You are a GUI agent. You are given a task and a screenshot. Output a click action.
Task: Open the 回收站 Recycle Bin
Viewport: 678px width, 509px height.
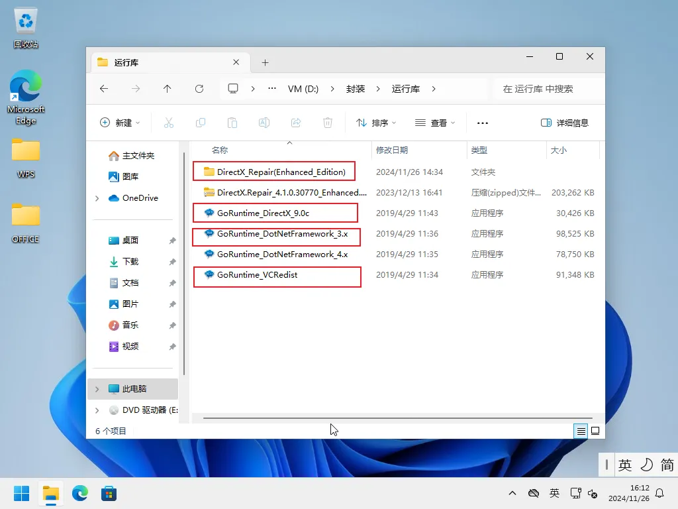(x=26, y=28)
